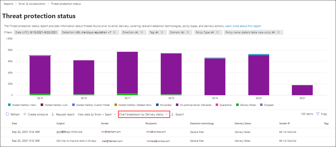This screenshot has height=147, width=336.
Task: Open View data by Email > Spam dropdown
Action: coord(97,114)
